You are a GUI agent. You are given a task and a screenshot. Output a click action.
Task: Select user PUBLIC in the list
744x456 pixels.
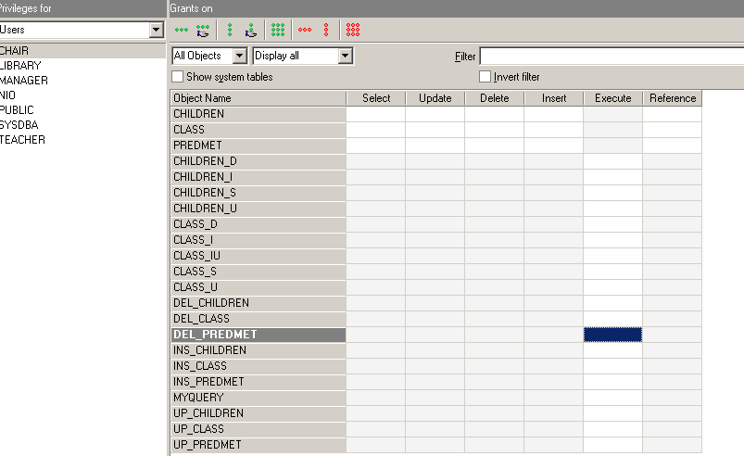click(x=82, y=110)
